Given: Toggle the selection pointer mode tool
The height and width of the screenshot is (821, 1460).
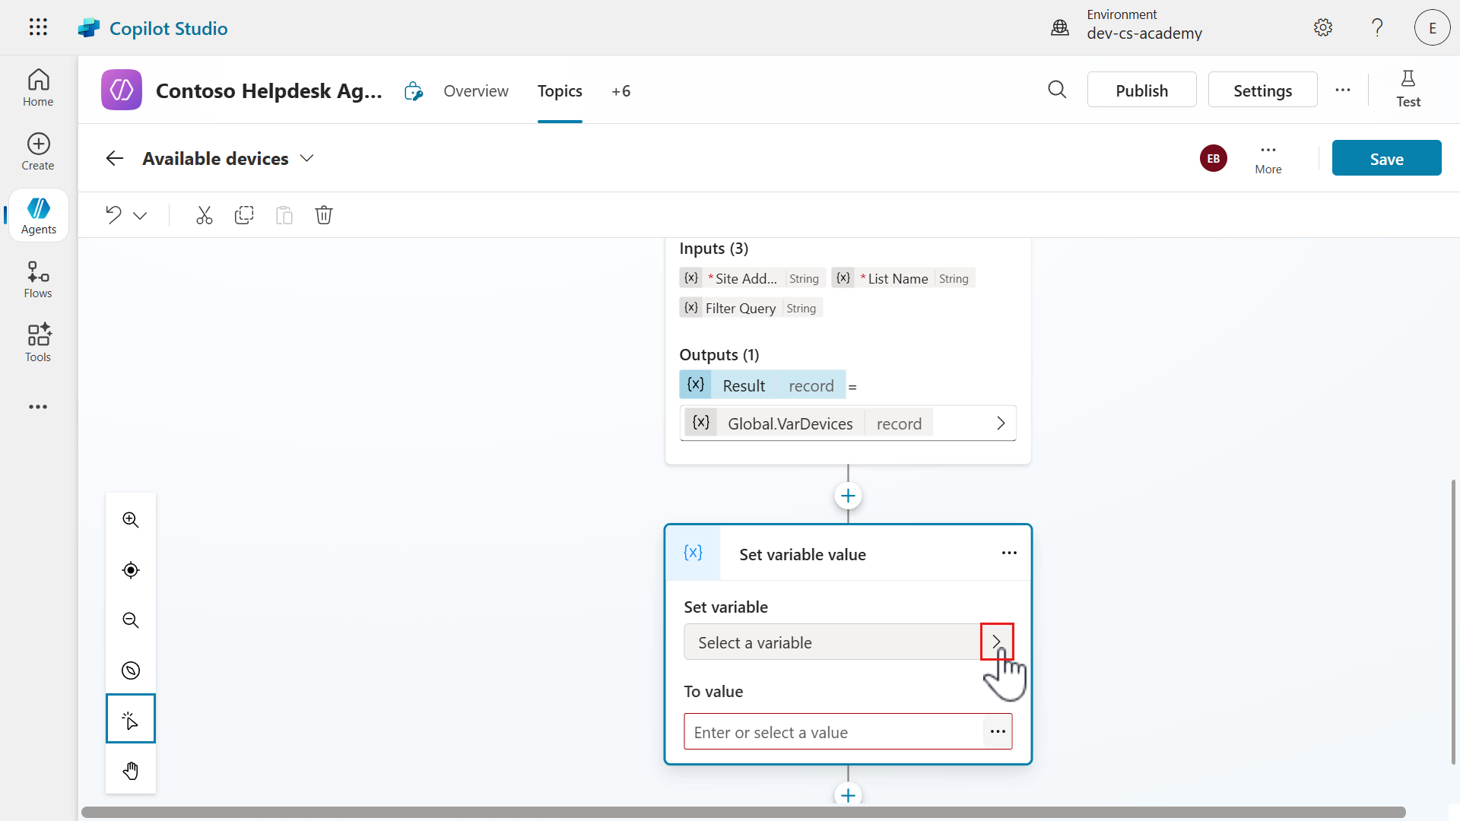Looking at the screenshot, I should coord(131,719).
